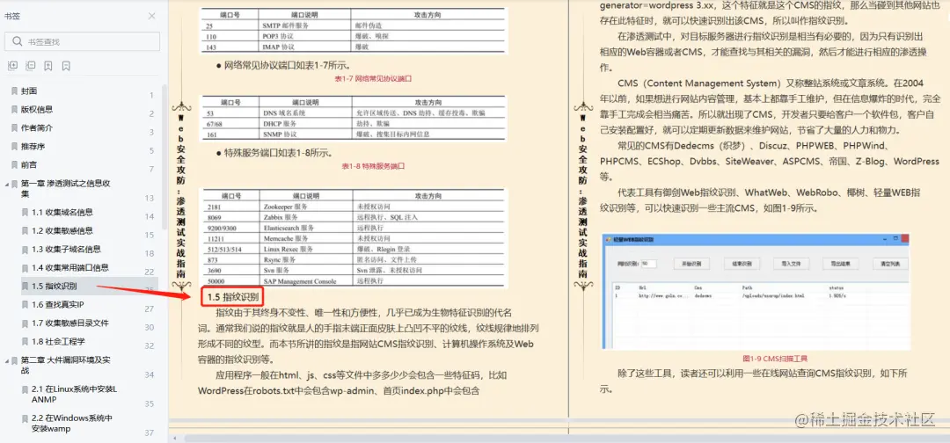This screenshot has width=950, height=443.
Task: Click the caption 表1-8 特殊服务端口
Action: [373, 165]
